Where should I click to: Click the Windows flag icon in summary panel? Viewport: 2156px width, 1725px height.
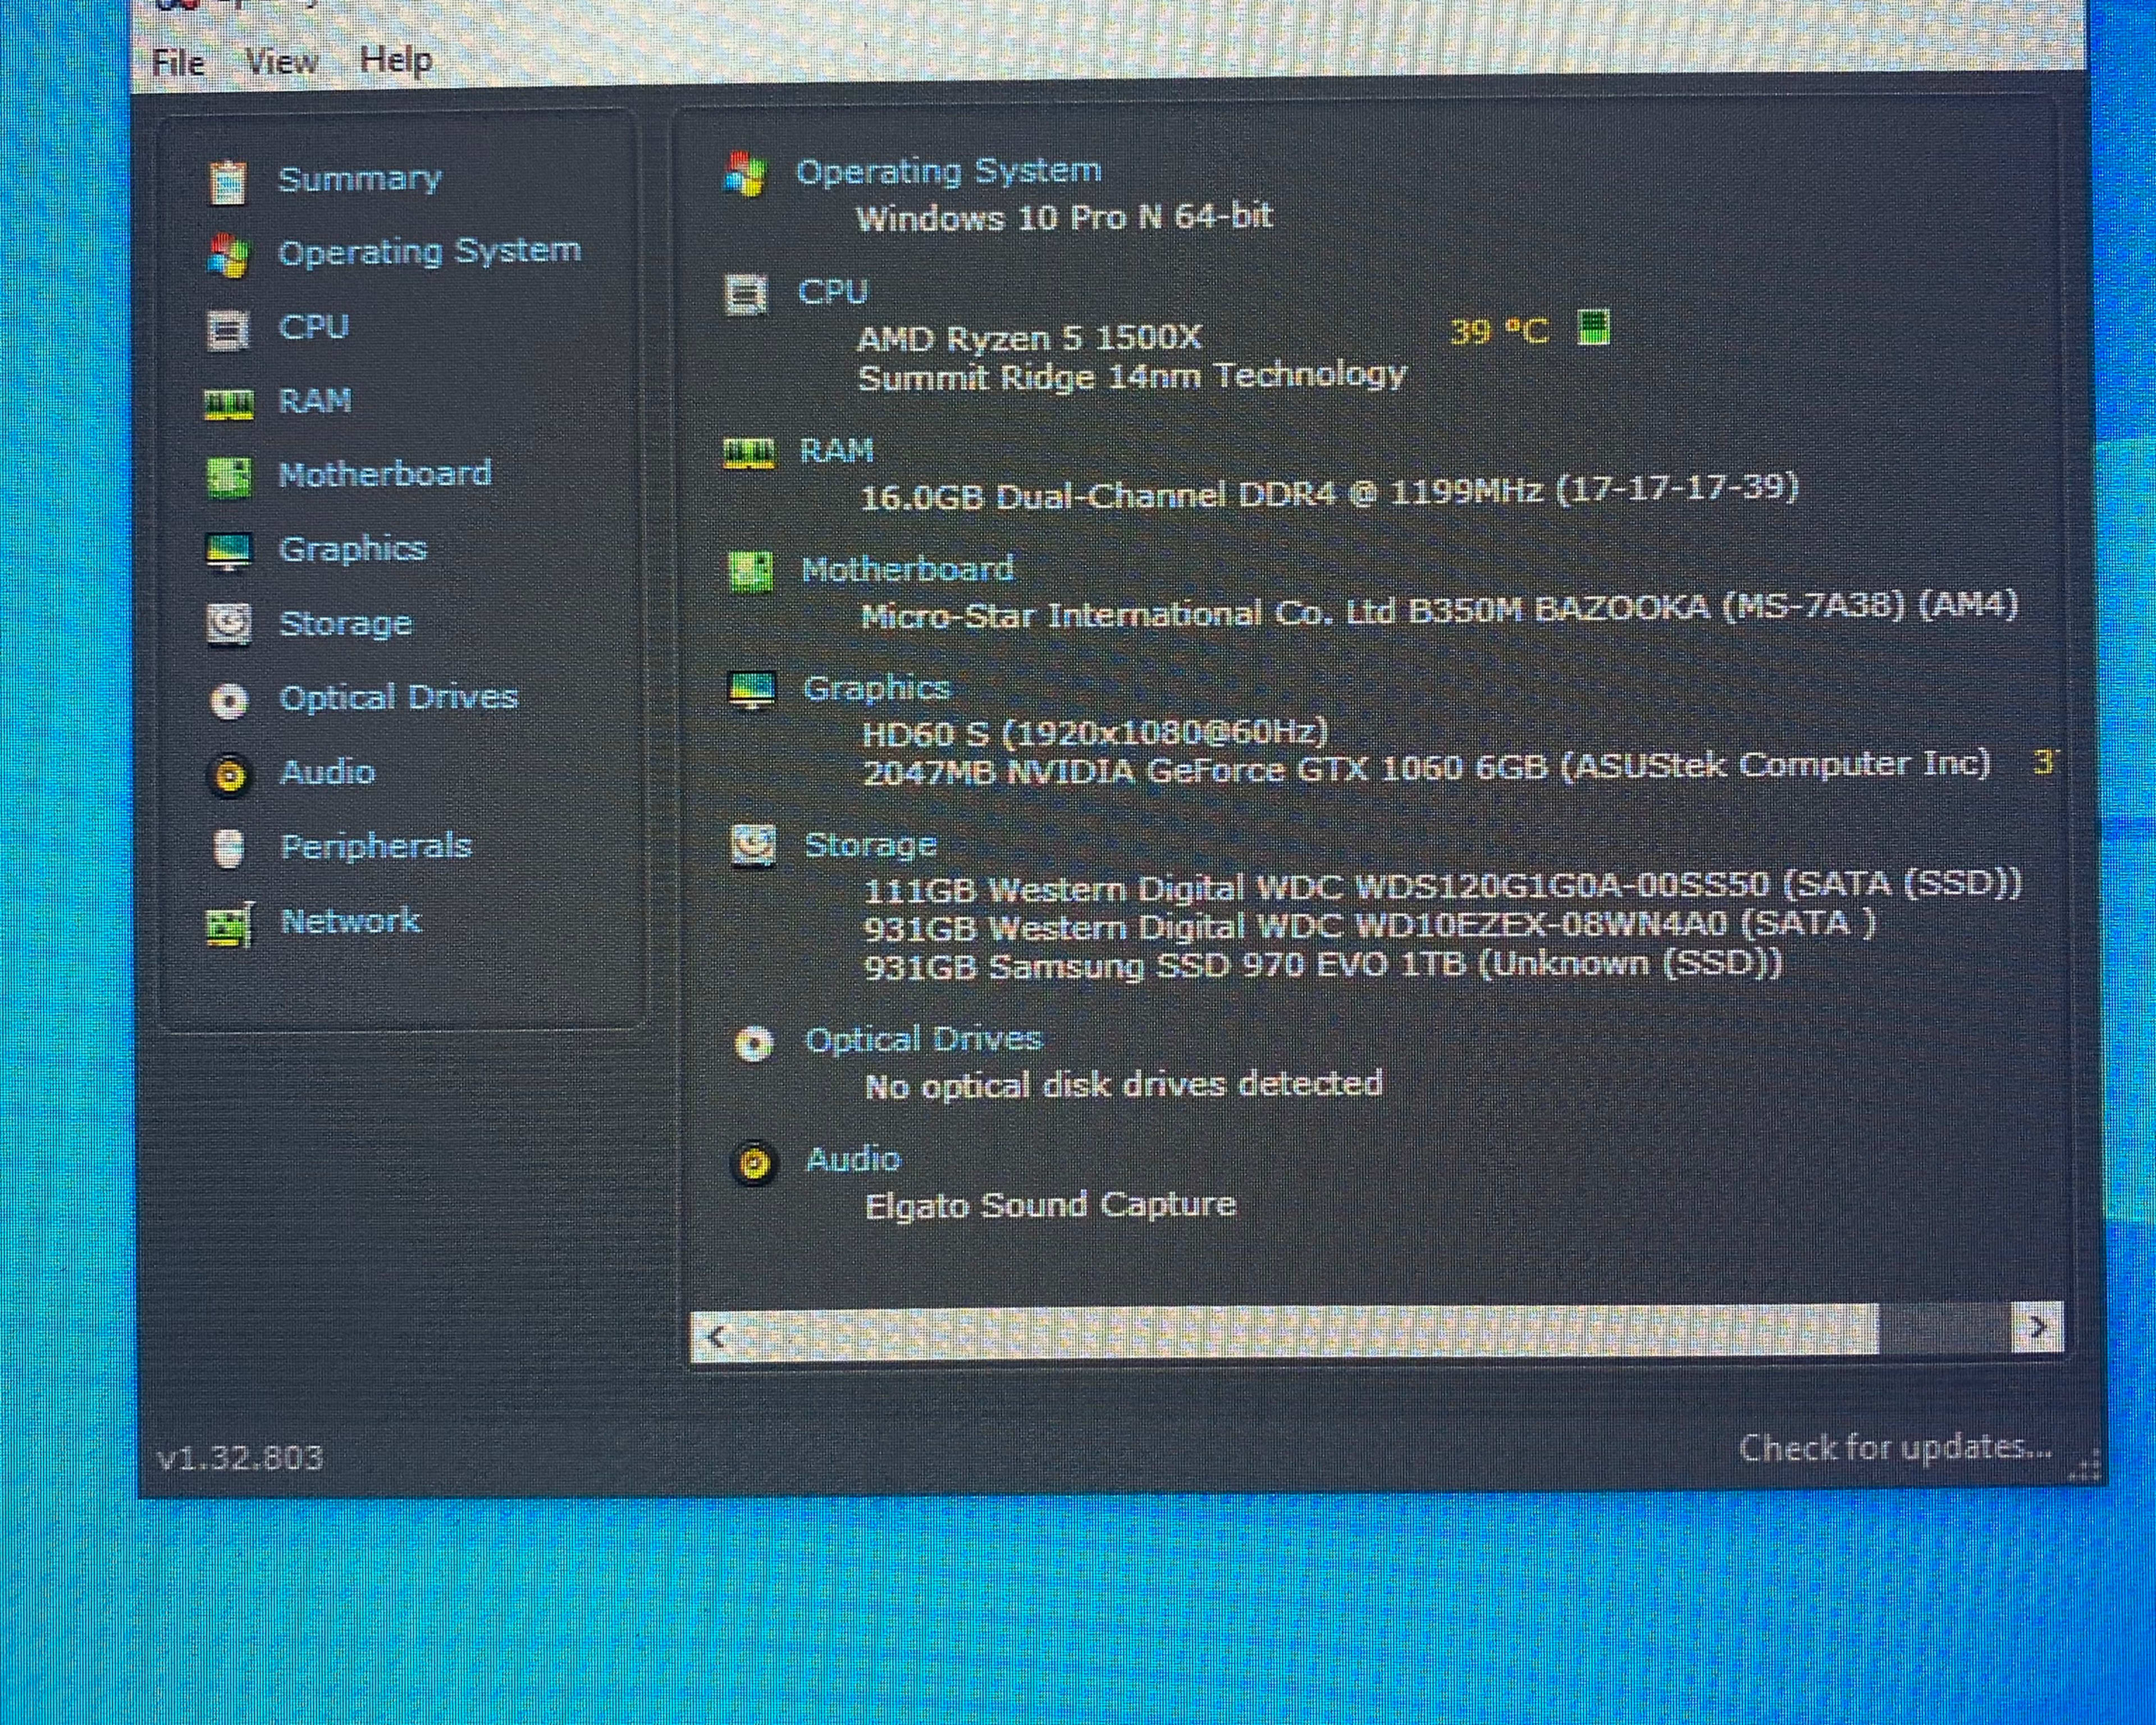[745, 175]
